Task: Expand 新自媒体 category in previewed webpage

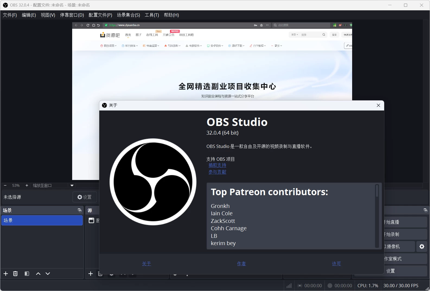Action: pyautogui.click(x=130, y=46)
